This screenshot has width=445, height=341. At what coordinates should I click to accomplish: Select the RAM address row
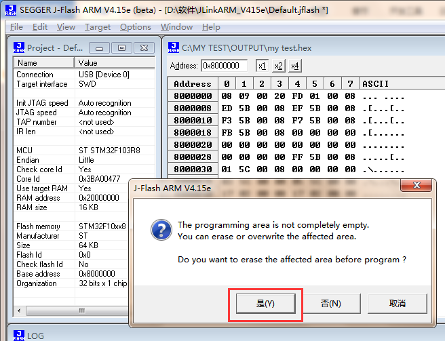[x=71, y=198]
